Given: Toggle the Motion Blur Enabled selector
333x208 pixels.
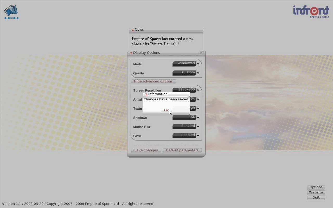Looking at the screenshot, I should 185,127.
